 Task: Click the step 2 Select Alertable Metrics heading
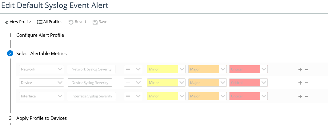click(x=41, y=54)
